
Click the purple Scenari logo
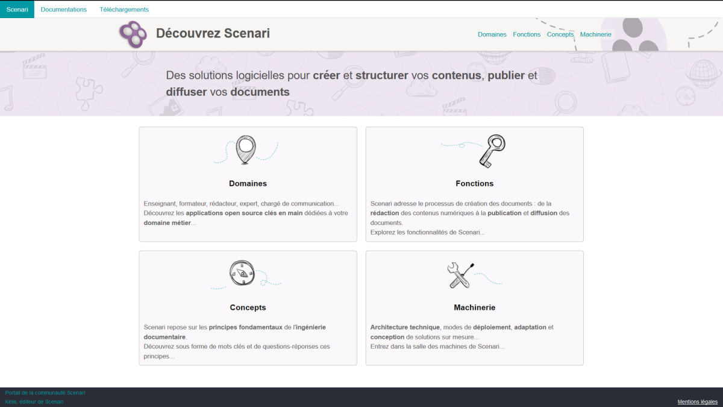pyautogui.click(x=133, y=34)
